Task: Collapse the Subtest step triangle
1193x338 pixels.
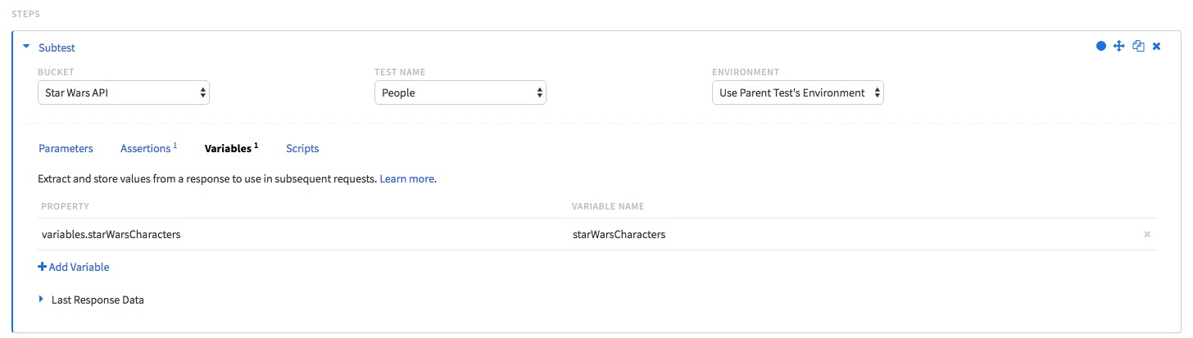Action: (x=26, y=47)
